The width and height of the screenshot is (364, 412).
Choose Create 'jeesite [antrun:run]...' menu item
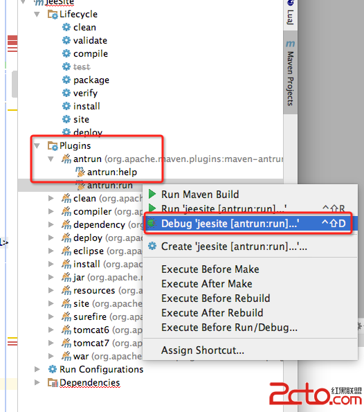250,247
